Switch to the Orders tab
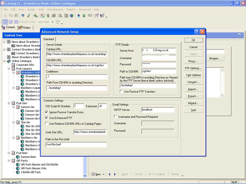The width and height of the screenshot is (246, 184). coord(25,28)
